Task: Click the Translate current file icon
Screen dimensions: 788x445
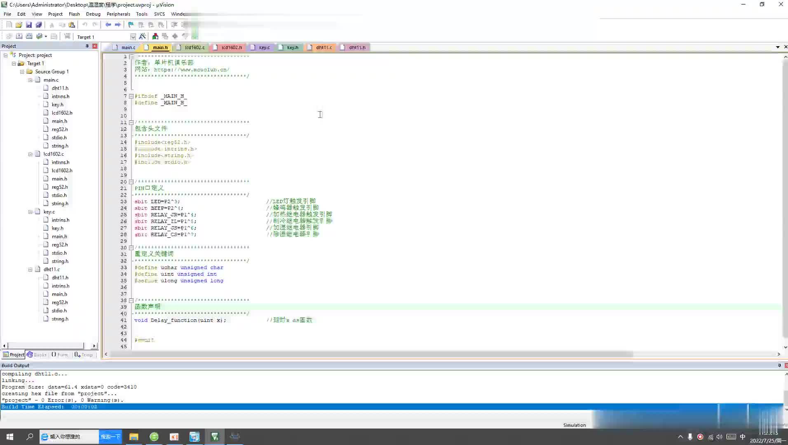Action: point(9,36)
